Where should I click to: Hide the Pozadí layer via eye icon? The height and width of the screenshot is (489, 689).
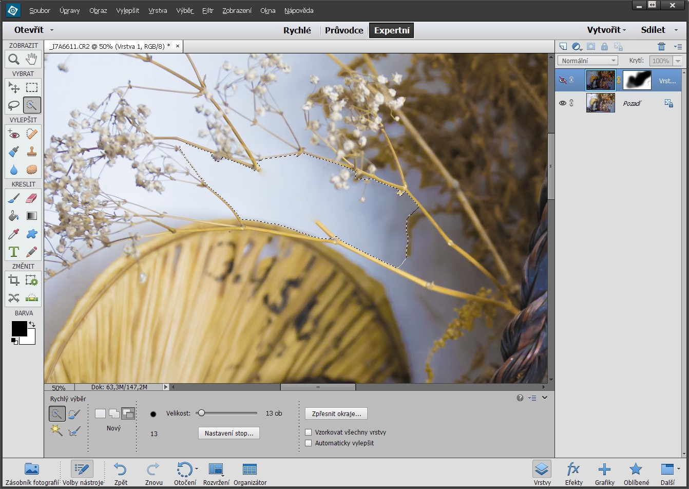click(563, 103)
